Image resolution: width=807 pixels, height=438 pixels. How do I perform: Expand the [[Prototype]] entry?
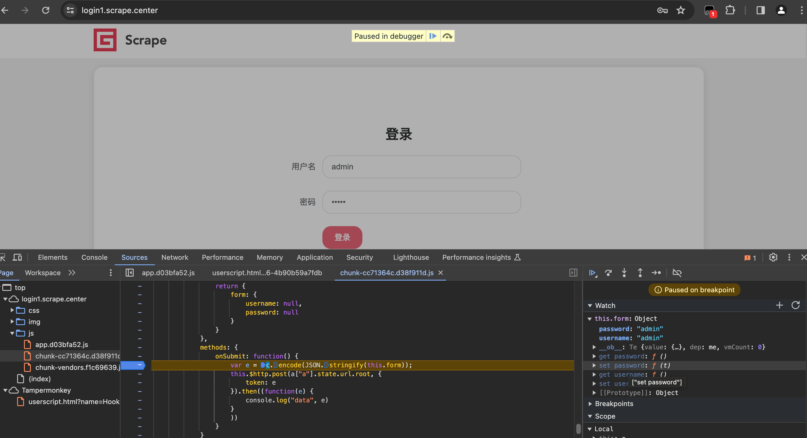pos(594,393)
